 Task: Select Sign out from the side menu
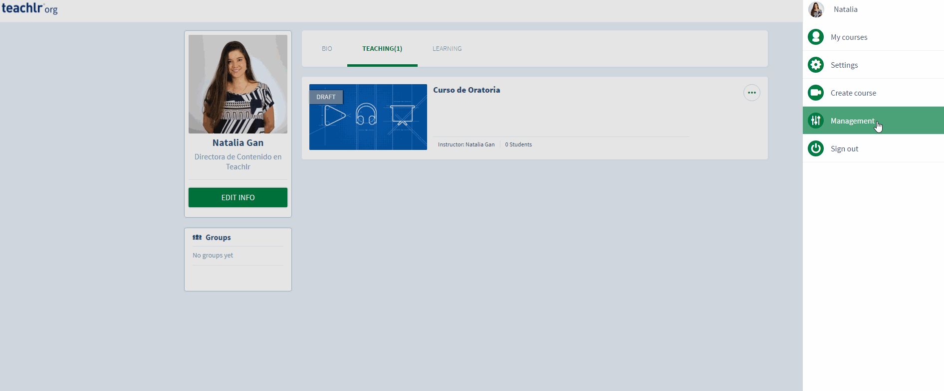click(844, 149)
